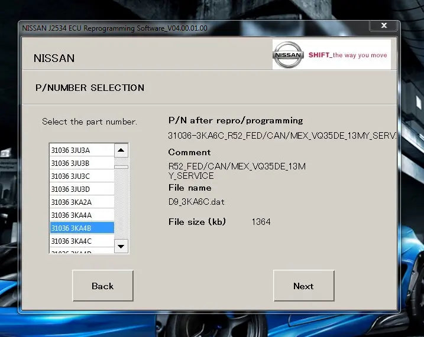Click the R52_FED comment text
Screen dimensions: 424x337
237,171
